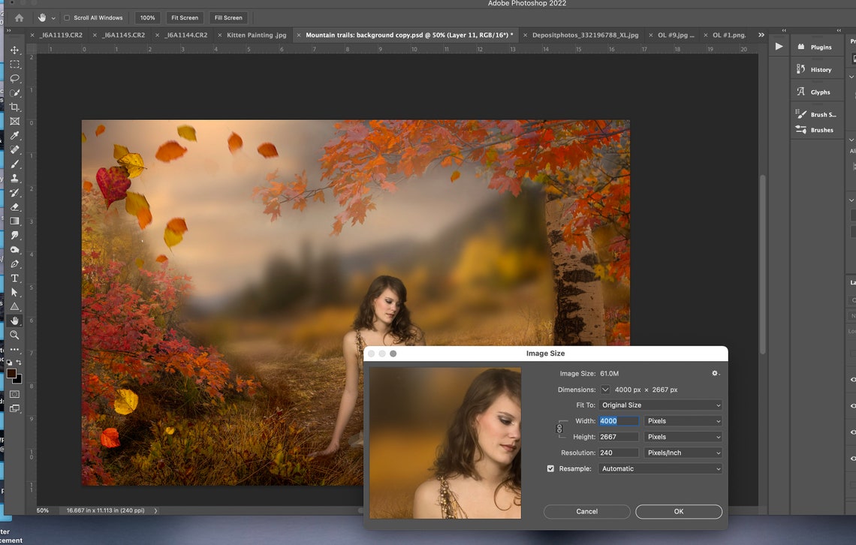Cancel the Image Size dialog
856x545 pixels.
tap(586, 511)
